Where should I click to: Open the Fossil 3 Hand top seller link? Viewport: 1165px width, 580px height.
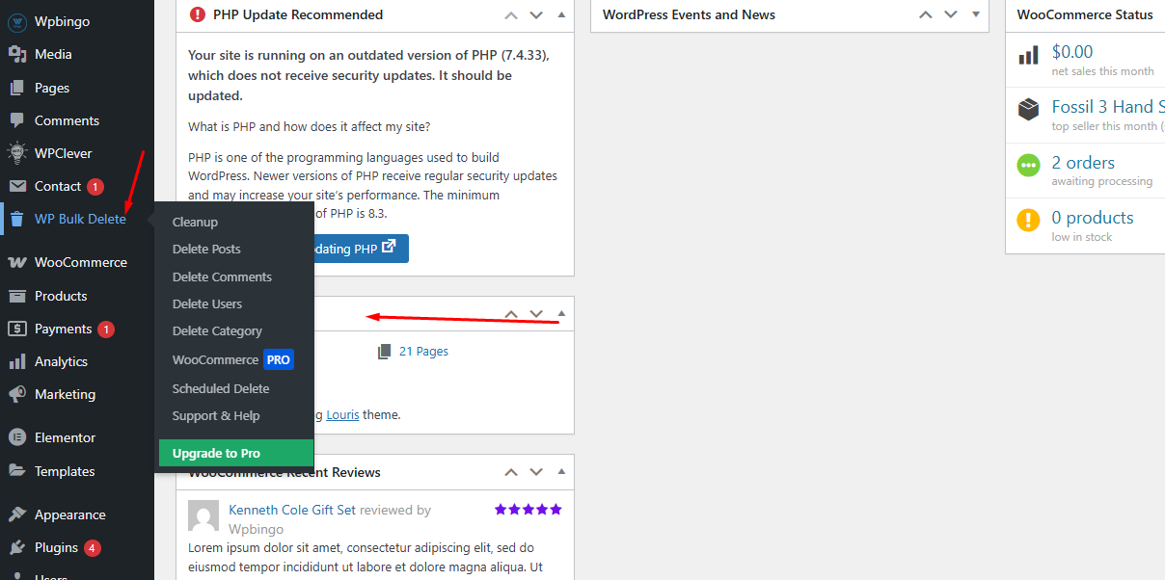tap(1108, 107)
